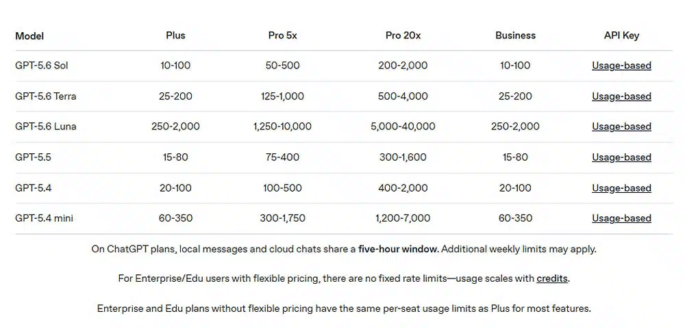Open Usage-based link for GPT-5.4

tap(621, 188)
